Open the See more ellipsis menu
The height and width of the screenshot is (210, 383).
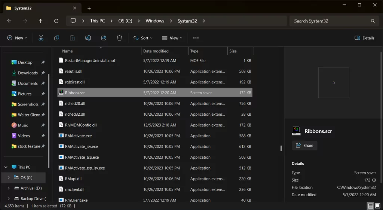tap(196, 38)
